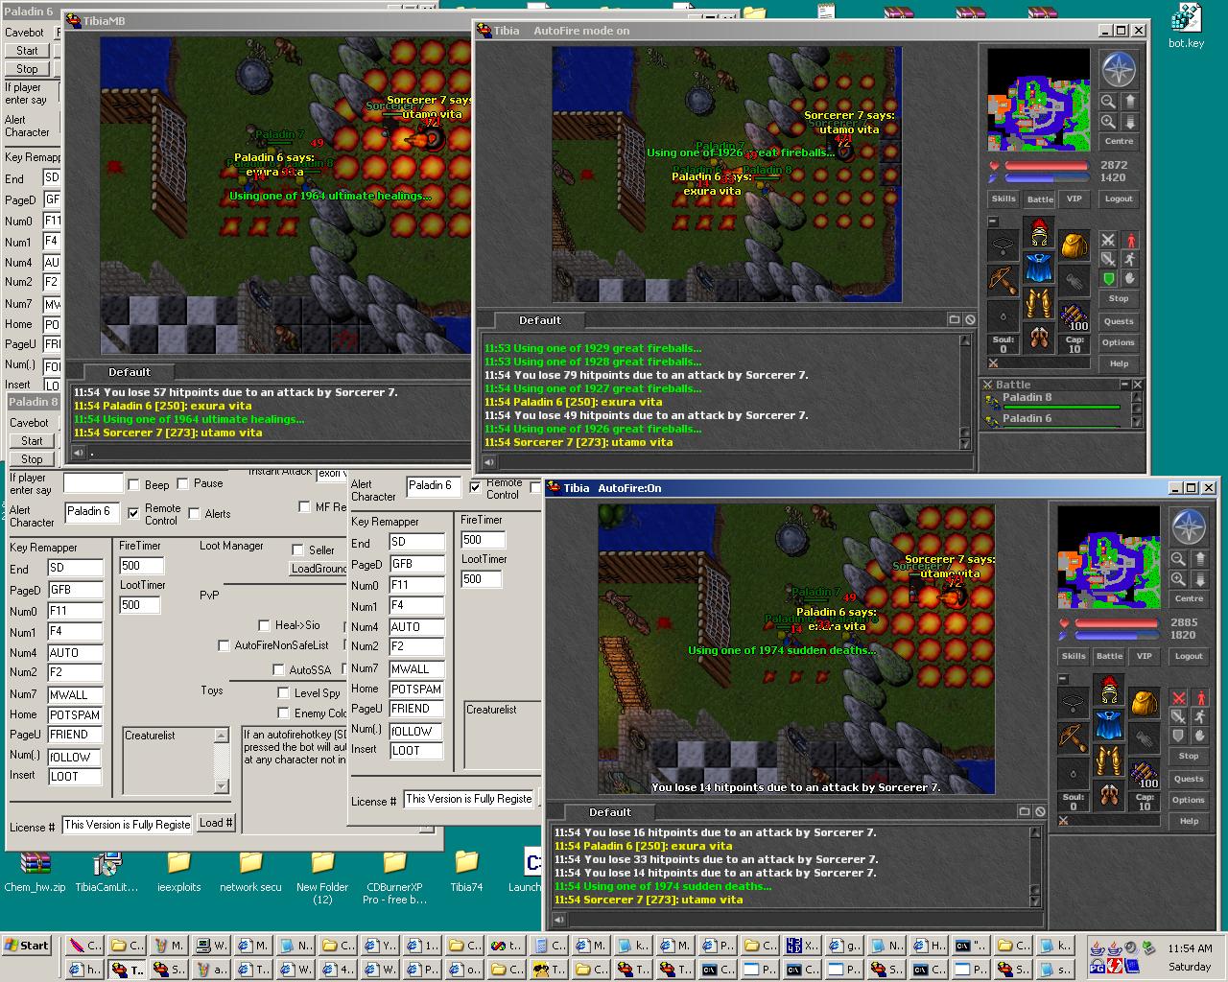
Task: Toggle secure mode hand in AutoFire mode on window
Action: (x=1130, y=278)
